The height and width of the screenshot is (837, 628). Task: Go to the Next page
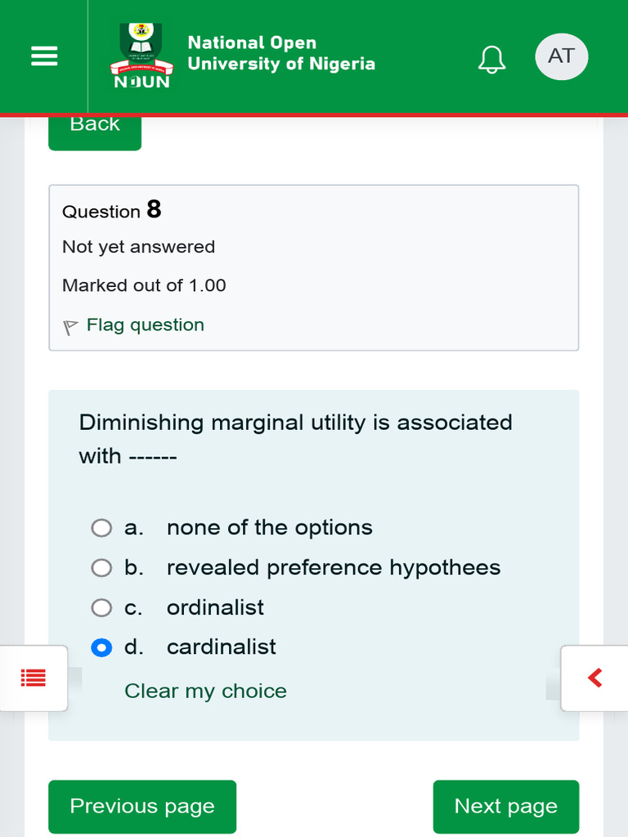click(x=505, y=807)
